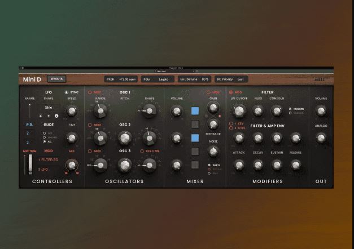
Task: Click the left red dot under MIX knob
Action: tap(66, 173)
